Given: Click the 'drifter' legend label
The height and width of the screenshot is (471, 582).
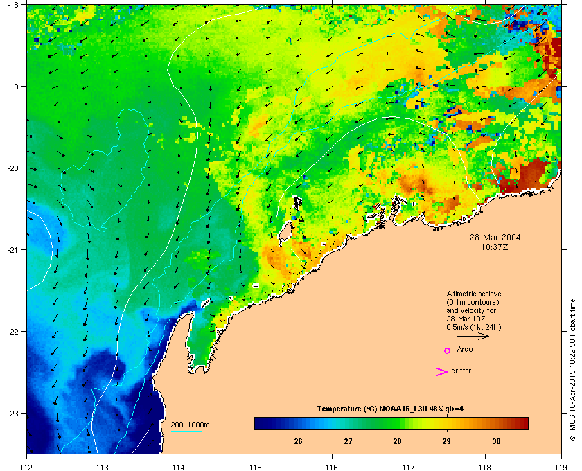Looking at the screenshot, I should coord(461,371).
